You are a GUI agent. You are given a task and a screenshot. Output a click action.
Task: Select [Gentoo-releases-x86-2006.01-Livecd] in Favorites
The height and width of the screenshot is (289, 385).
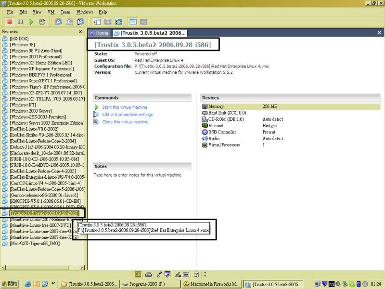coord(44,195)
